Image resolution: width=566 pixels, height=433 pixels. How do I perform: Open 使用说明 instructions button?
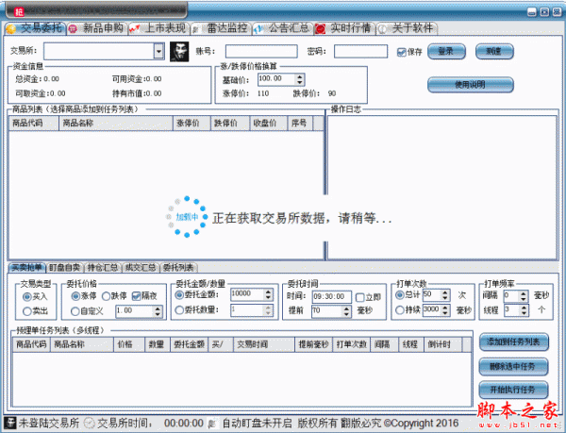point(470,85)
